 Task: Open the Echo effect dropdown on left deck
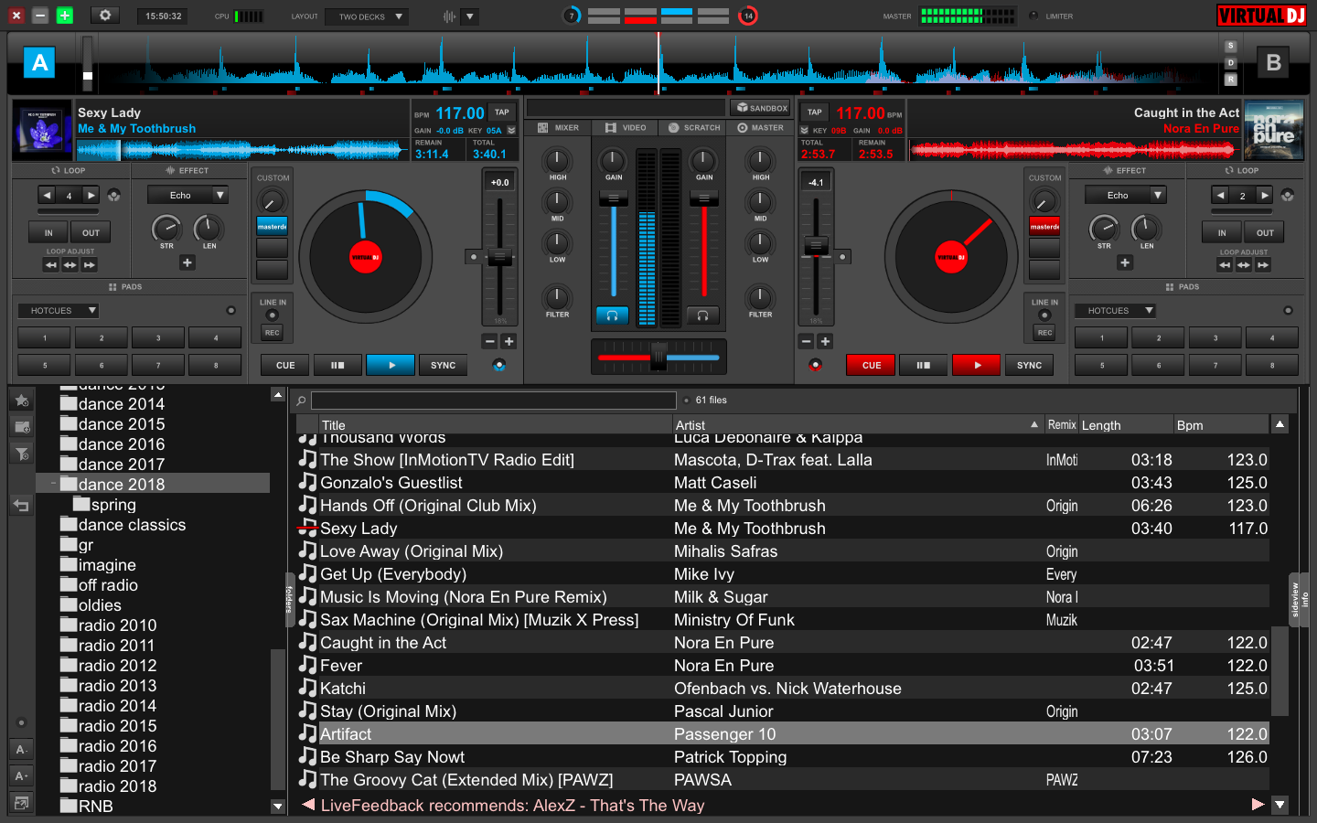pos(219,195)
